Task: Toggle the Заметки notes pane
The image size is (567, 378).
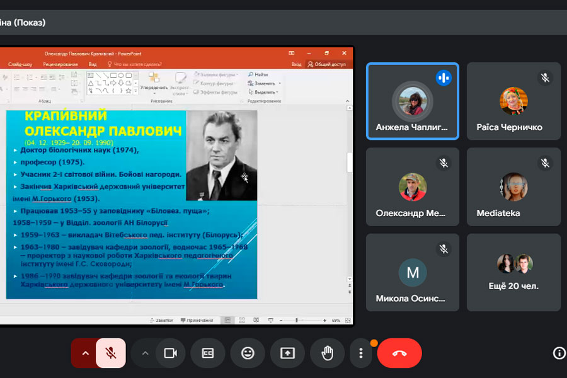Action: 161,321
